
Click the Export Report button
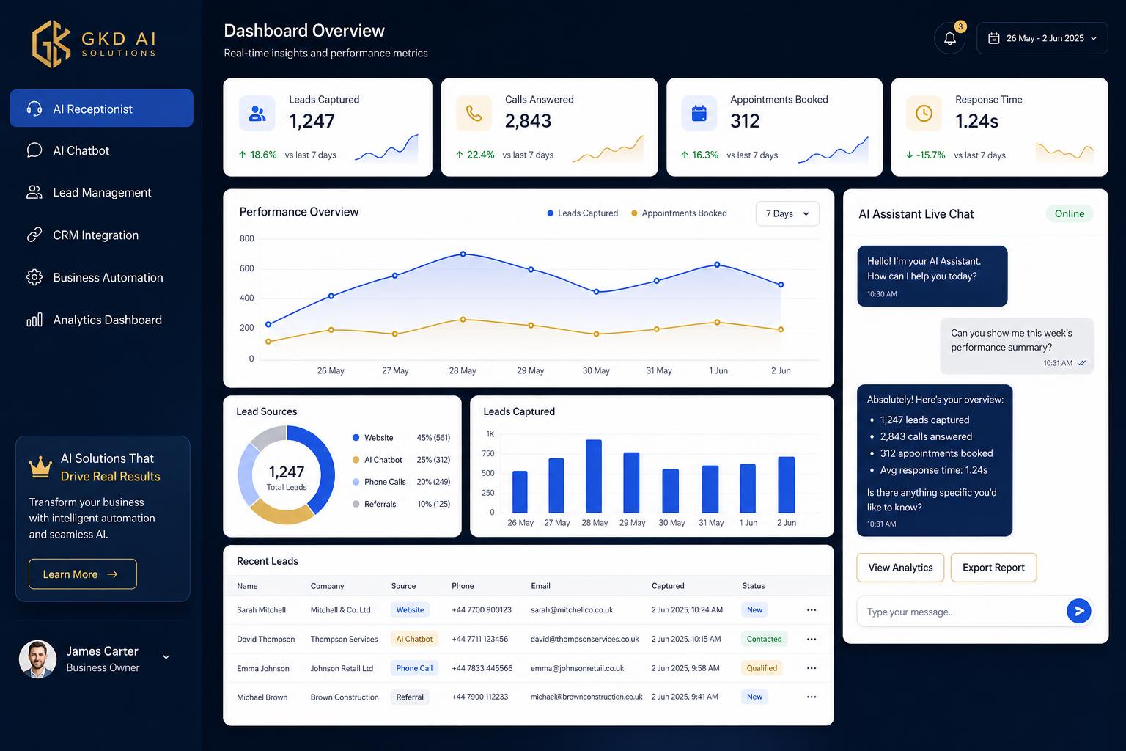[993, 568]
